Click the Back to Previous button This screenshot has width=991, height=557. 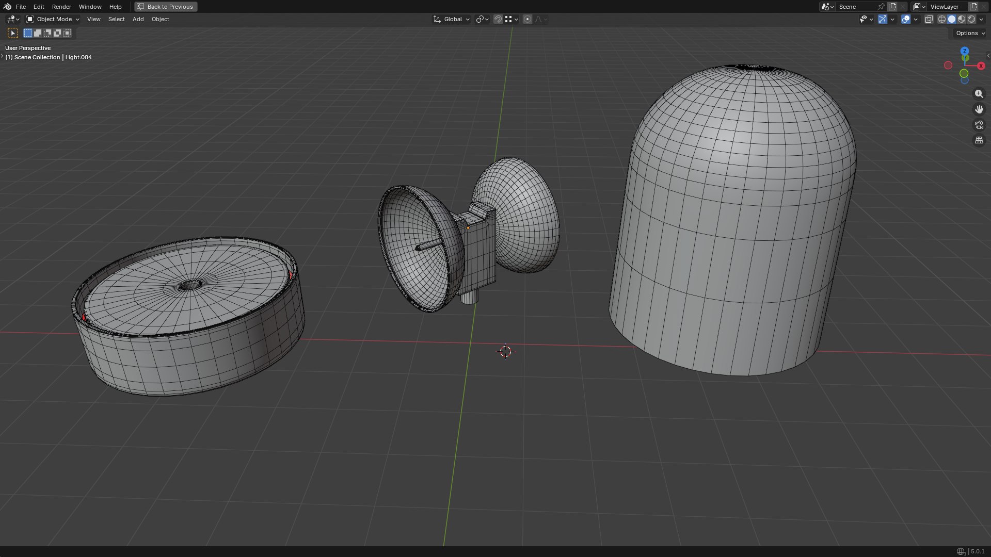(x=166, y=7)
